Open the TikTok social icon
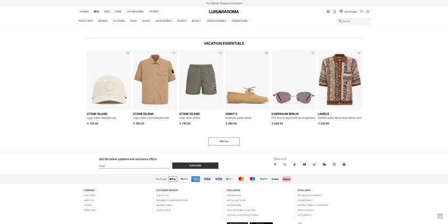This screenshot has width=448, height=224. 295,165
